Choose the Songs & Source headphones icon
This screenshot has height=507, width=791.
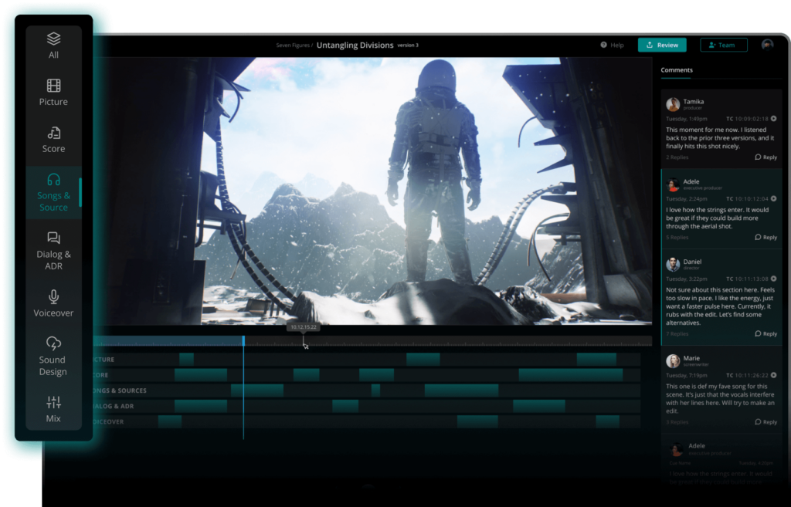tap(53, 180)
